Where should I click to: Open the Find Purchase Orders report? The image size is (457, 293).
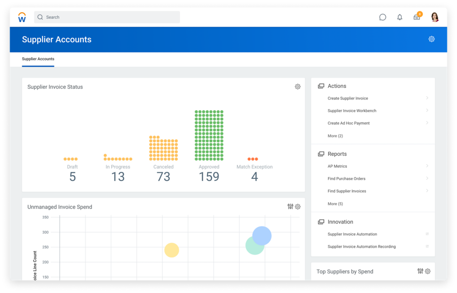pos(345,178)
